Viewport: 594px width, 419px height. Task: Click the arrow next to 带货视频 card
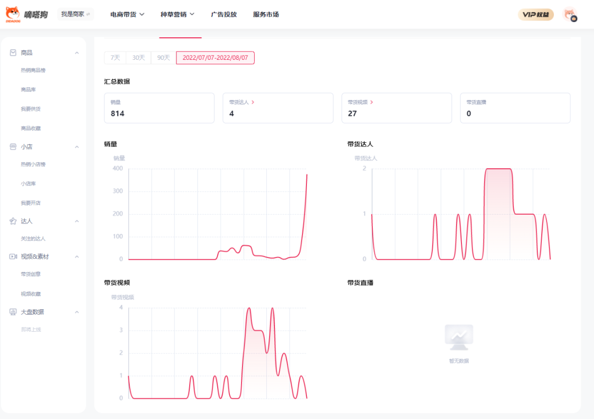tap(372, 102)
